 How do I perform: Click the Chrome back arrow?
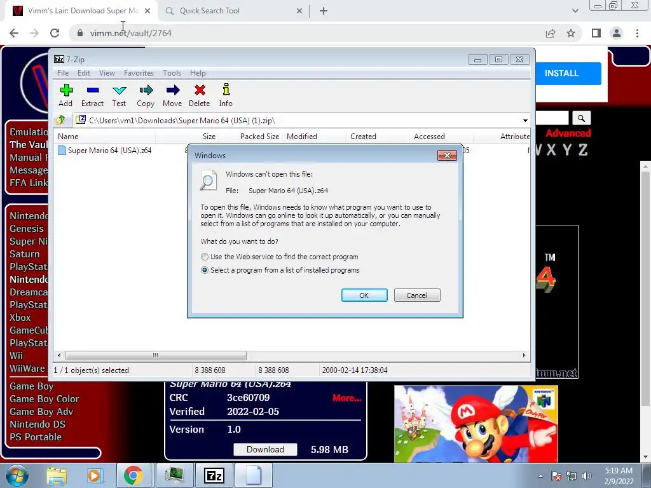(x=14, y=33)
